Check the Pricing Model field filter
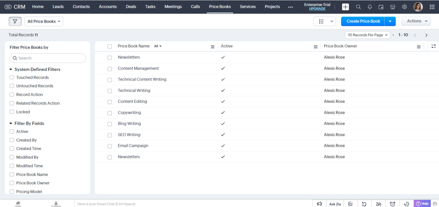This screenshot has width=439, height=207. 12,191
